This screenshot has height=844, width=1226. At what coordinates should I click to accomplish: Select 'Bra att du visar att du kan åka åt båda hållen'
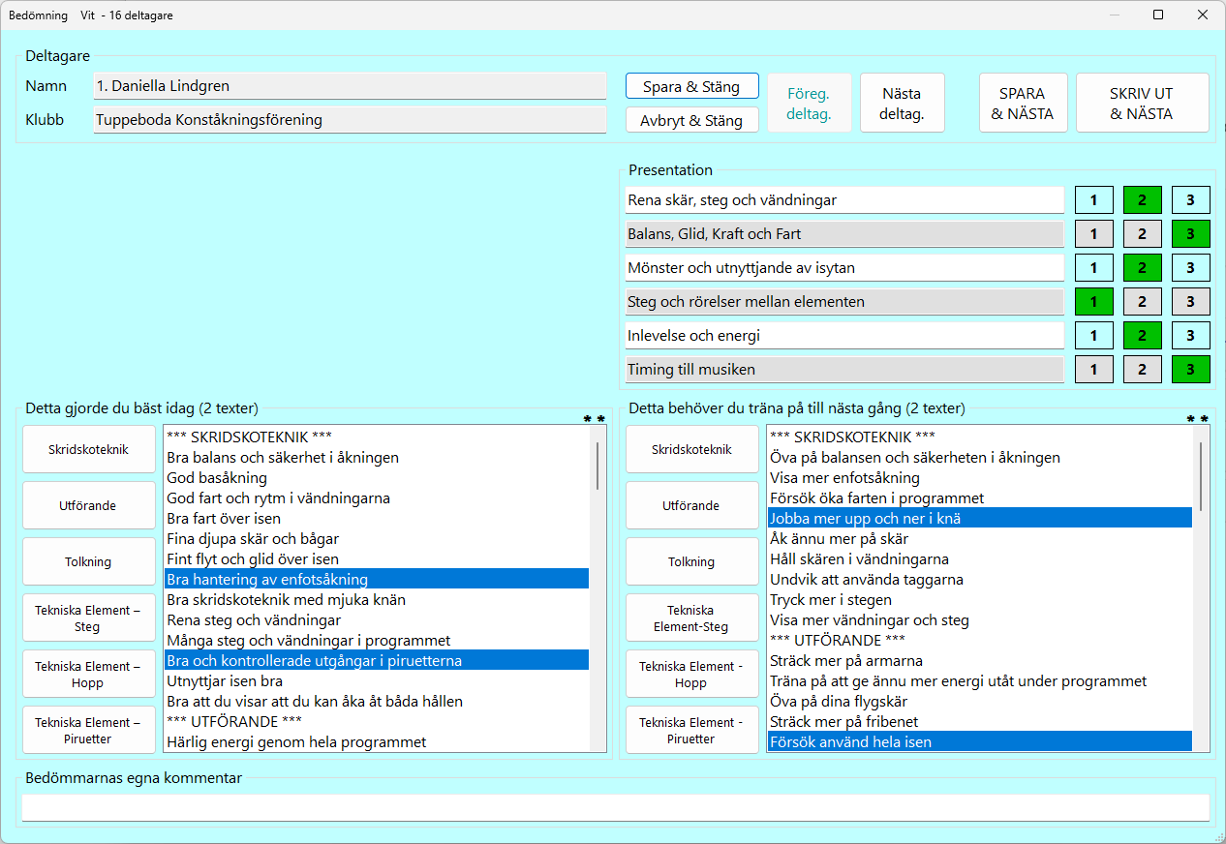(x=377, y=701)
